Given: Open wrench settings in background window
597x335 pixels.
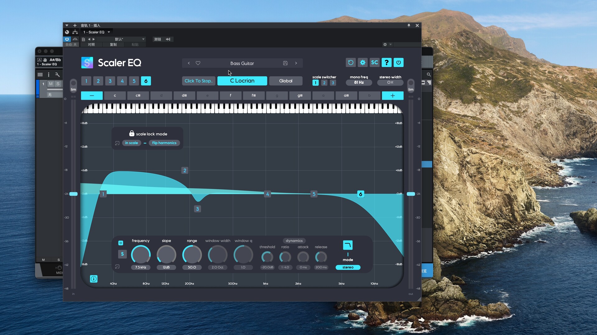Looking at the screenshot, I should (x=57, y=74).
